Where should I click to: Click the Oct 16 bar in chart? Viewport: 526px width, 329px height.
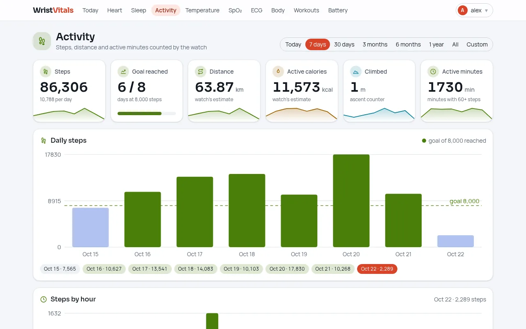click(x=143, y=220)
